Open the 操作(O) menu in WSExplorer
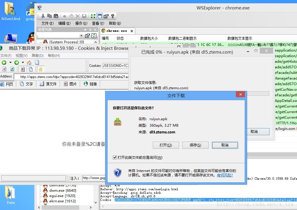297x210 pixels. (81, 23)
